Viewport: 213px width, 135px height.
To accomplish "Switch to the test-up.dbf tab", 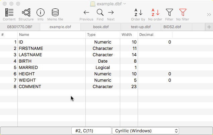I will tap(140, 27).
